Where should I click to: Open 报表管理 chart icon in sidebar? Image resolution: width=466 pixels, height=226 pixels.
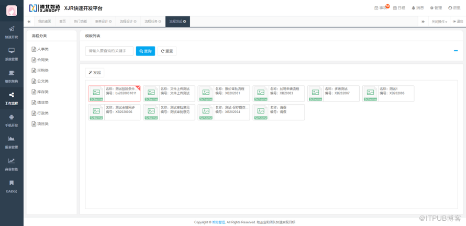pos(12,139)
